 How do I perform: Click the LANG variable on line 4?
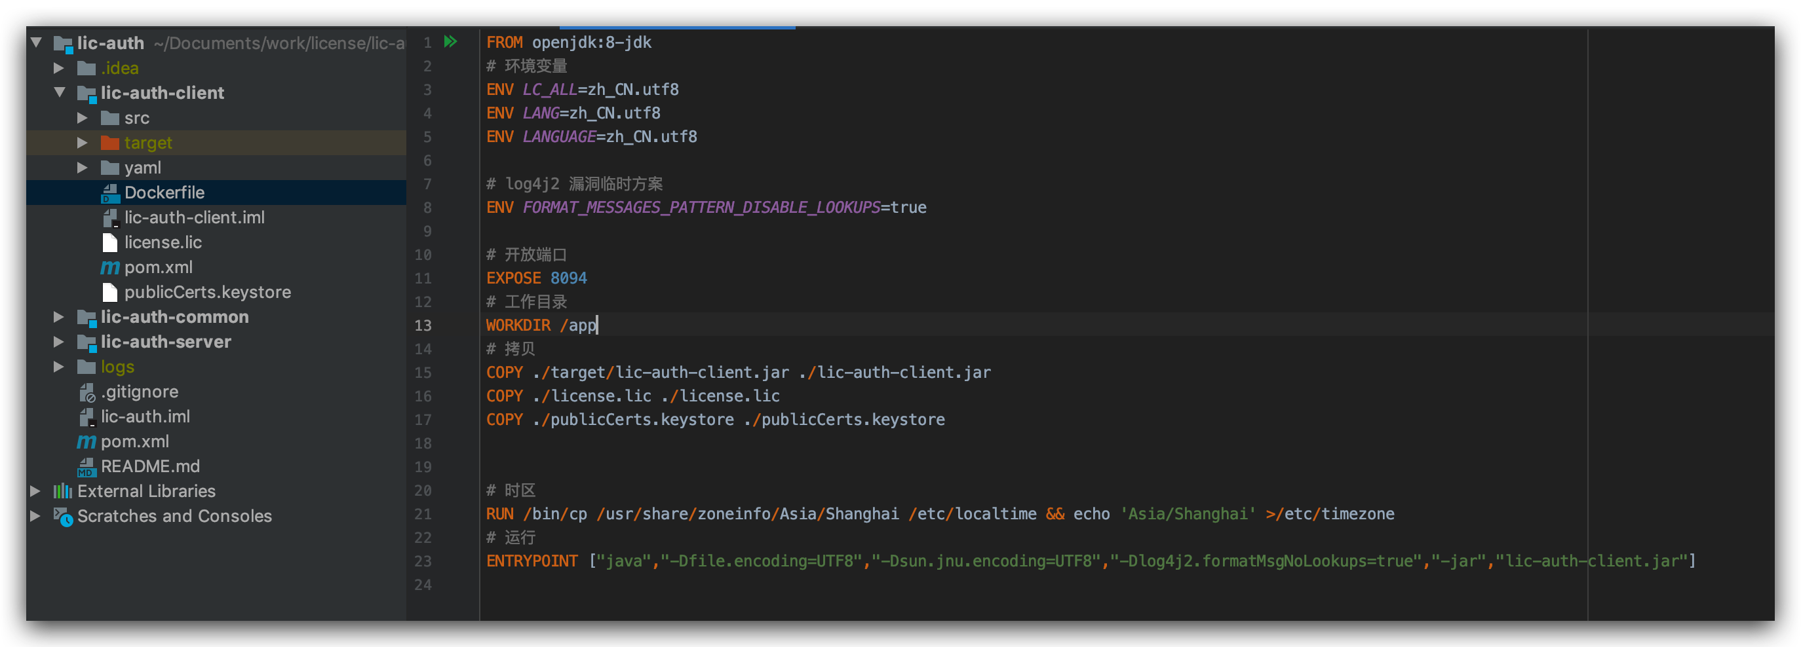(541, 113)
